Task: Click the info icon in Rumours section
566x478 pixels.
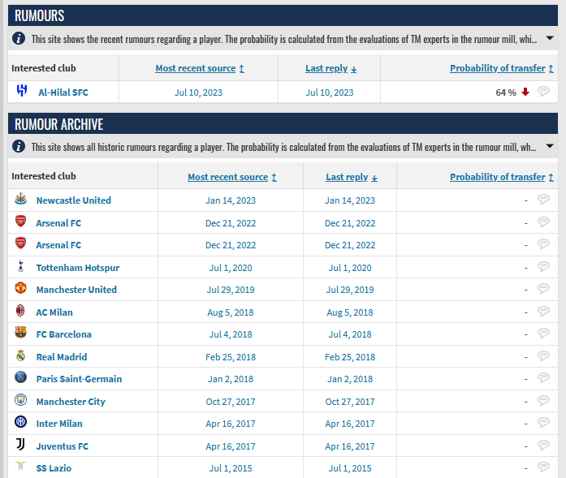Action: pos(19,38)
